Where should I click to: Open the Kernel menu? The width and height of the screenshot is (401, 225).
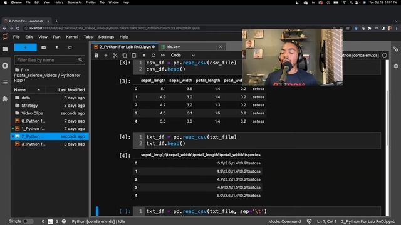coord(72,37)
